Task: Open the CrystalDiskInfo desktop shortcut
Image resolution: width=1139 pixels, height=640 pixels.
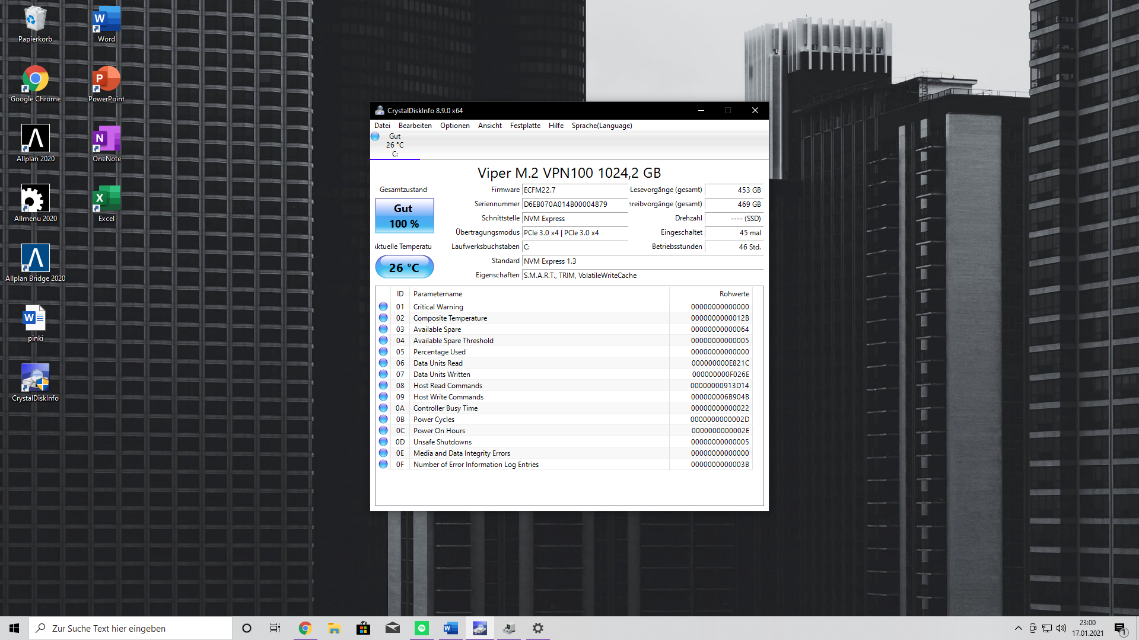Action: click(35, 382)
